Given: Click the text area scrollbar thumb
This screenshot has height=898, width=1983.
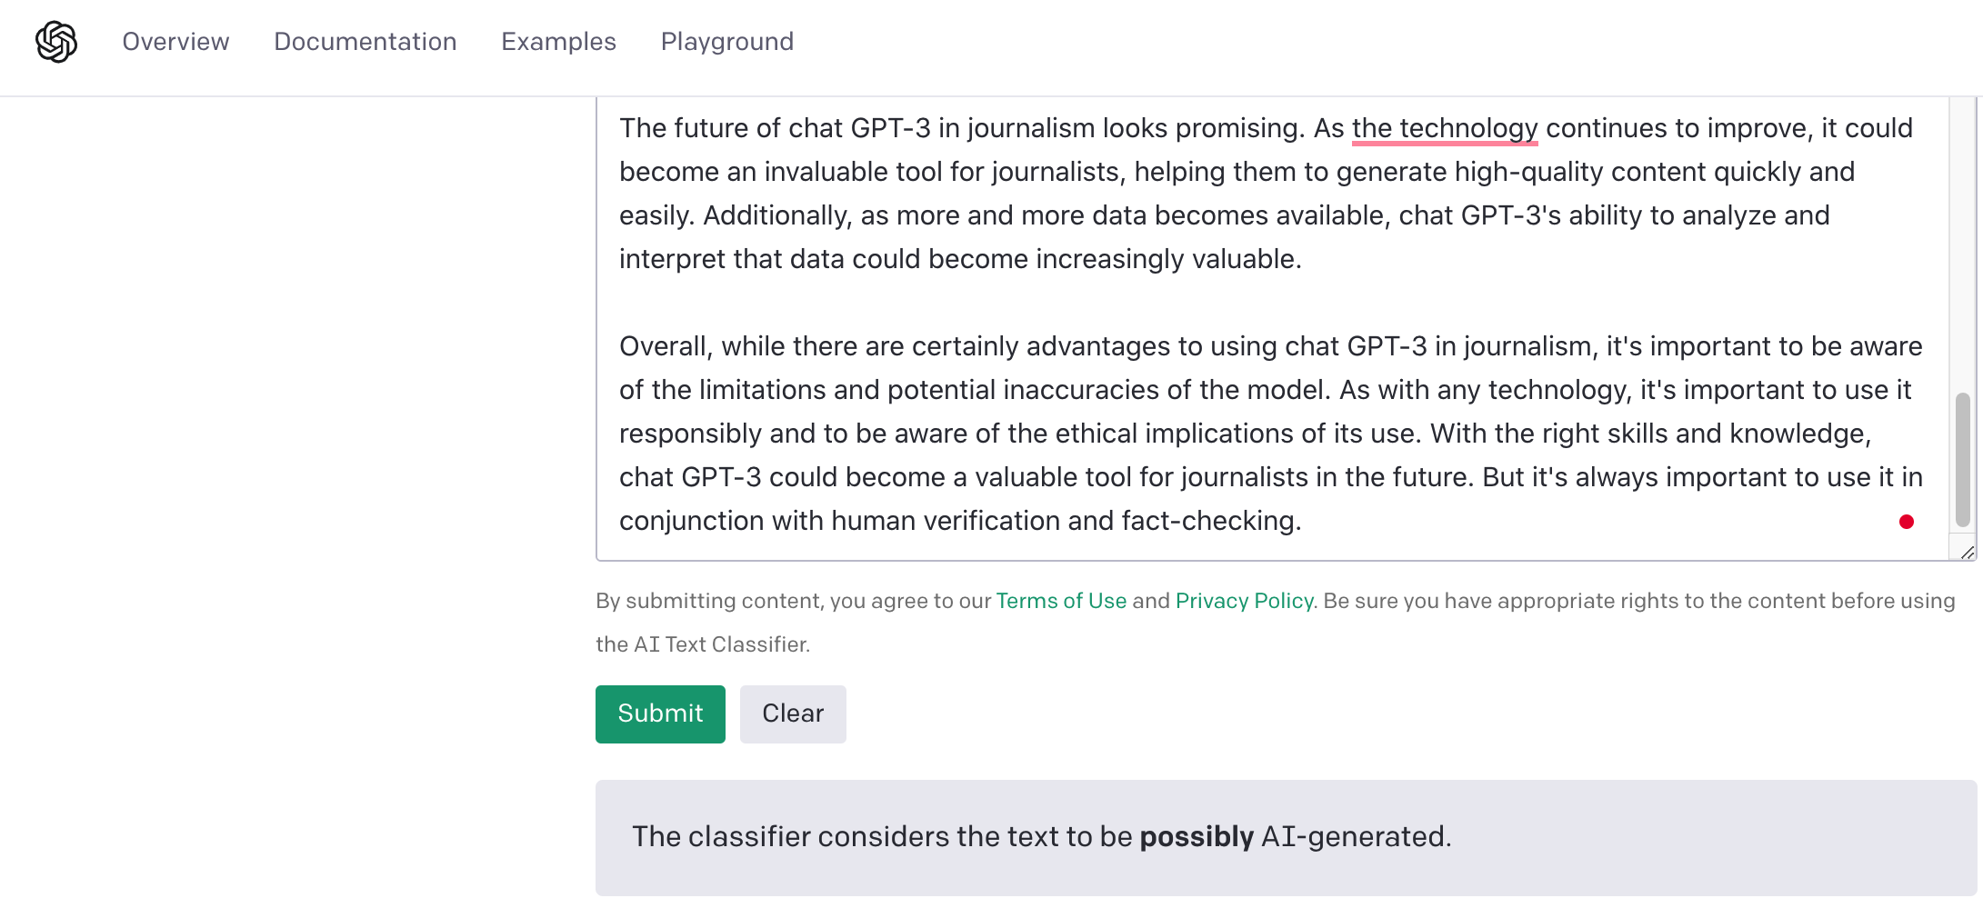Looking at the screenshot, I should pos(1963,460).
